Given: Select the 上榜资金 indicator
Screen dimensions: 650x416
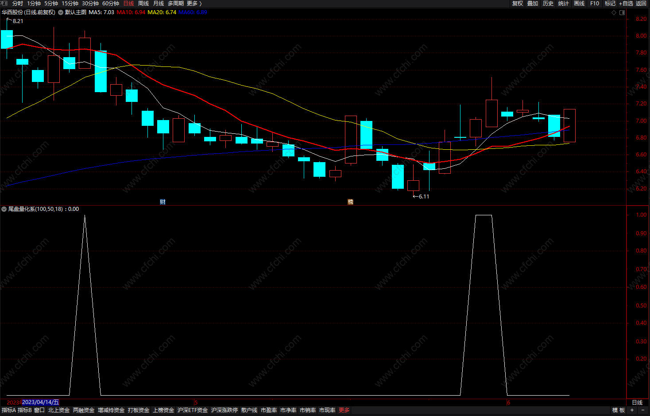Looking at the screenshot, I should (163, 410).
